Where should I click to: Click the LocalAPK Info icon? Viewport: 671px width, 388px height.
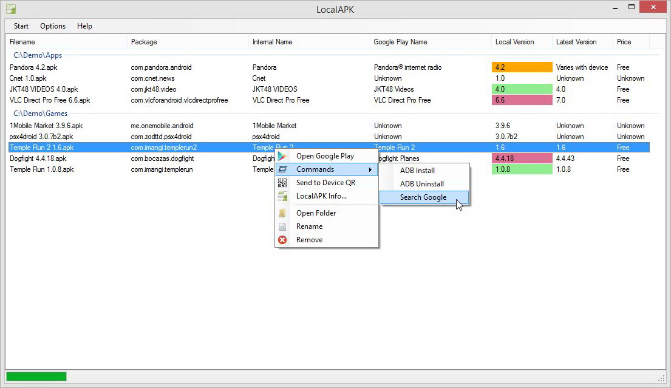pyautogui.click(x=282, y=196)
